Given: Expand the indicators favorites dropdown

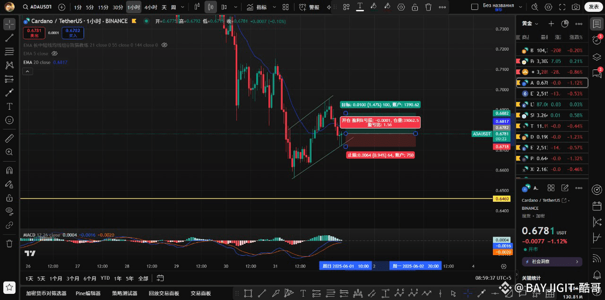Looking at the screenshot, I should pyautogui.click(x=274, y=7).
